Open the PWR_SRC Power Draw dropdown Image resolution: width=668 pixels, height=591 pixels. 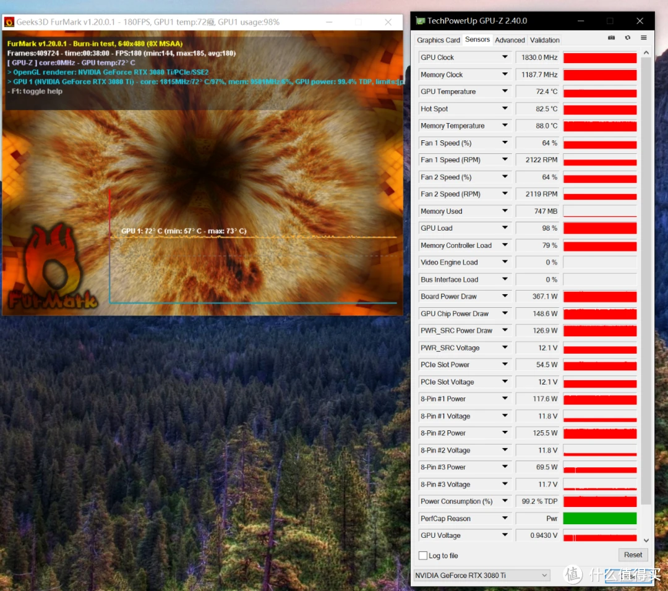pyautogui.click(x=505, y=330)
